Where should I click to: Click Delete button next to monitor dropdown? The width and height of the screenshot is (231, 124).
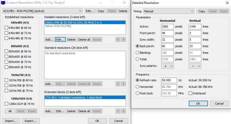(x=123, y=11)
